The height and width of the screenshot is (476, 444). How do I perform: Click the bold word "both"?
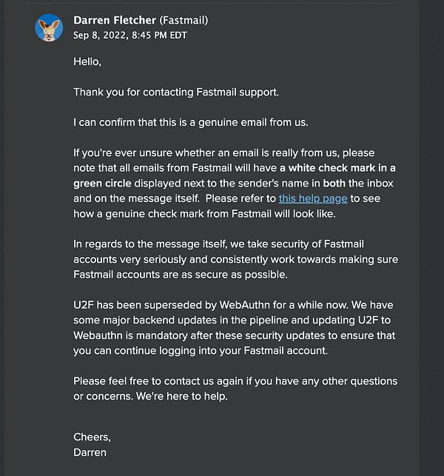(335, 184)
